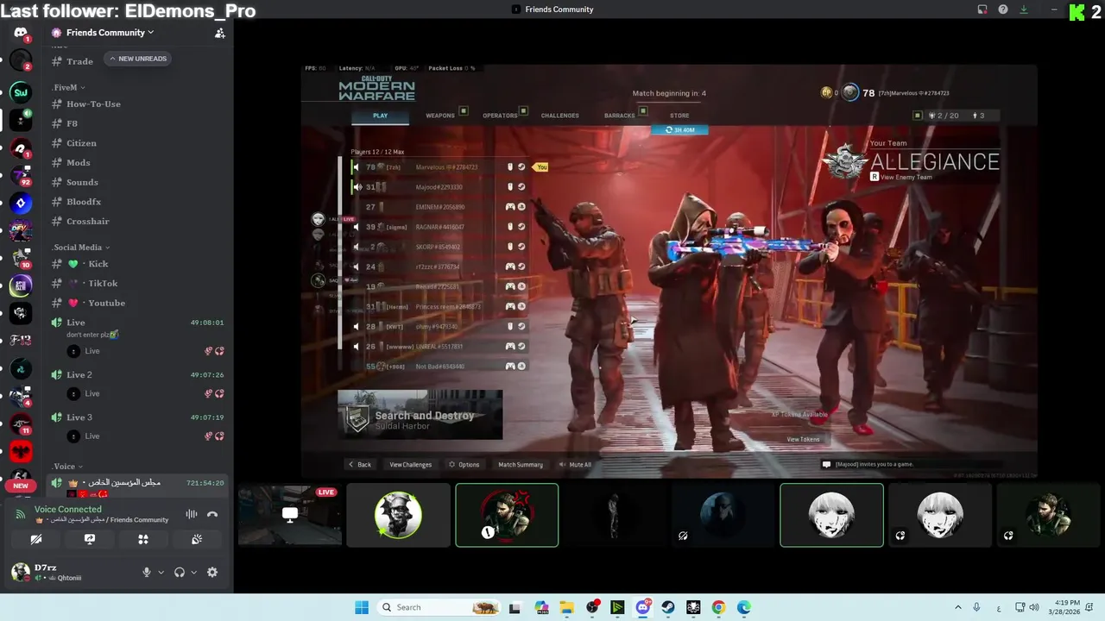
Task: Select the CHALLENGES tab in Modern Warfare
Action: click(x=559, y=116)
